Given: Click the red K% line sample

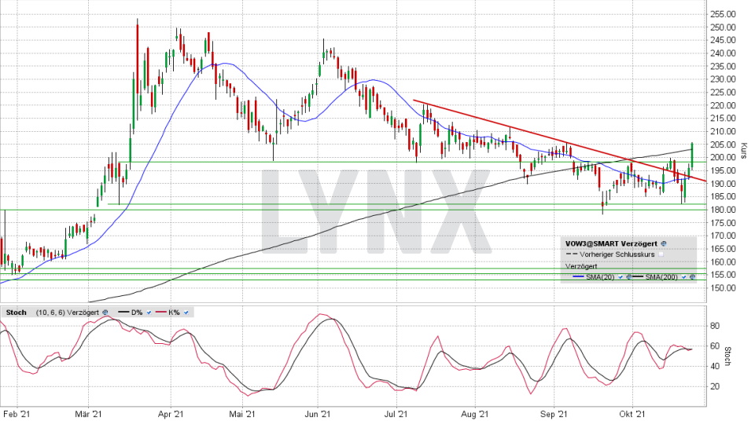Looking at the screenshot, I should pyautogui.click(x=163, y=312).
